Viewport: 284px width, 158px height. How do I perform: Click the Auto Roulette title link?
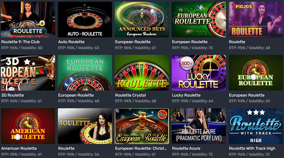[x=71, y=42]
